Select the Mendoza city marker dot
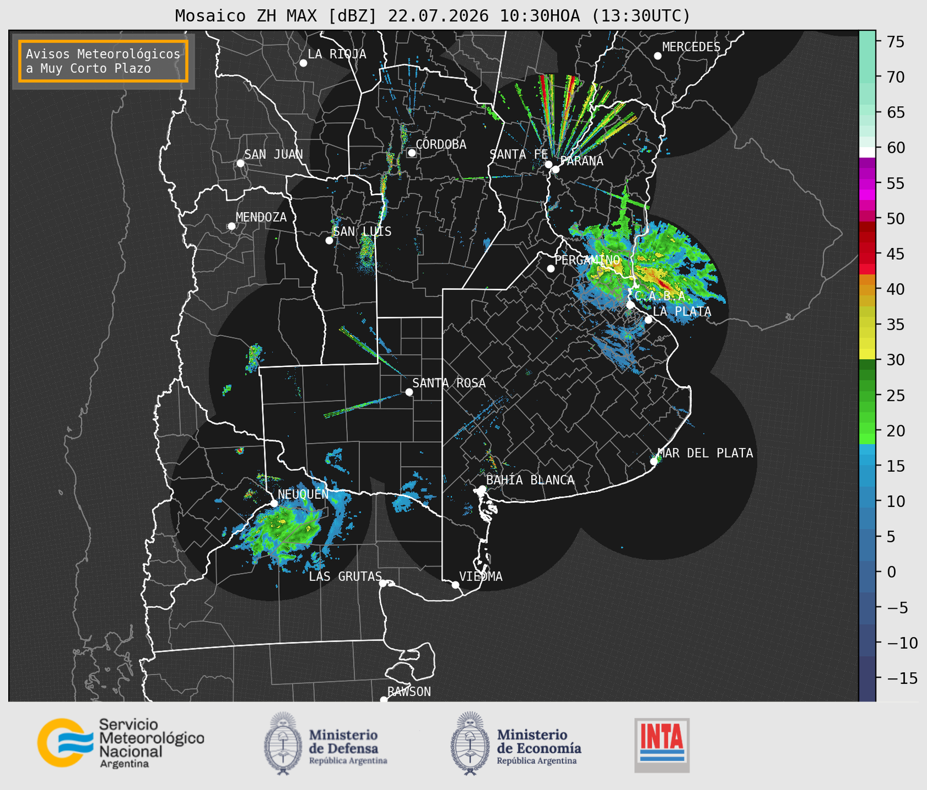The image size is (927, 790). [231, 226]
